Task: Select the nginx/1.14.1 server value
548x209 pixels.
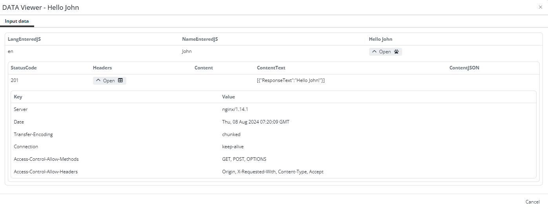Action: tap(235, 109)
